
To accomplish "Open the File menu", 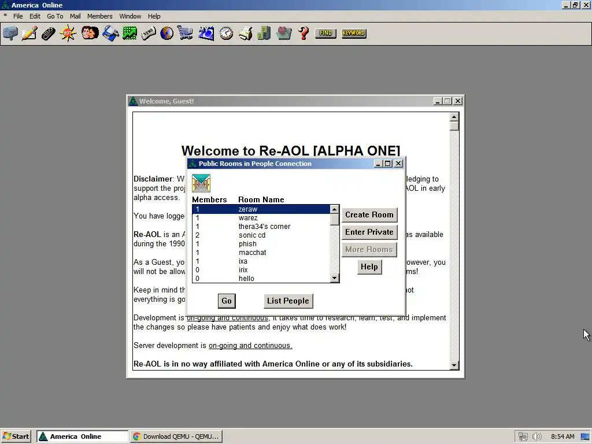I will (18, 16).
